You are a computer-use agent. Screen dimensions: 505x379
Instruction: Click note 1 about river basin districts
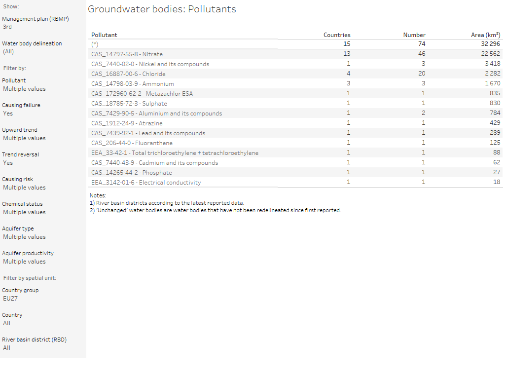coord(167,203)
